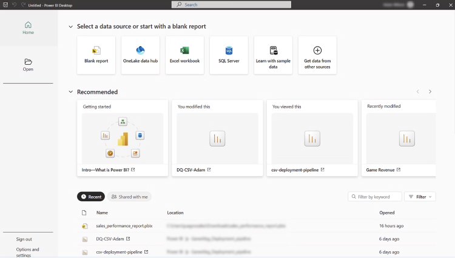Select SQL Server data source

click(229, 55)
